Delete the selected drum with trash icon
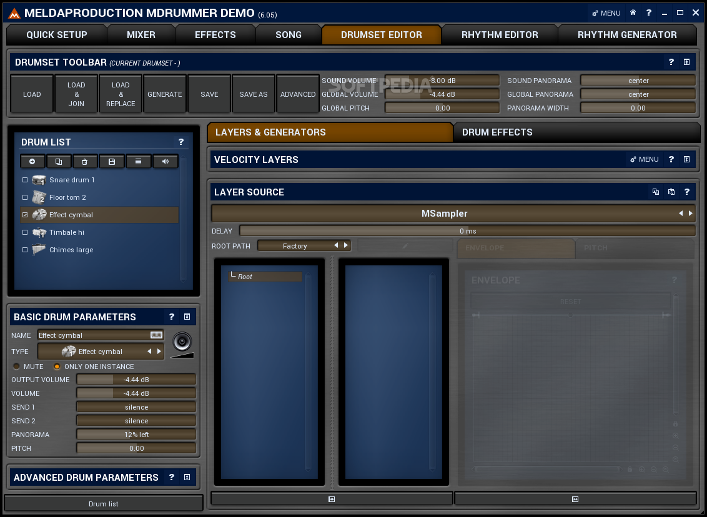The width and height of the screenshot is (707, 517). (x=85, y=161)
